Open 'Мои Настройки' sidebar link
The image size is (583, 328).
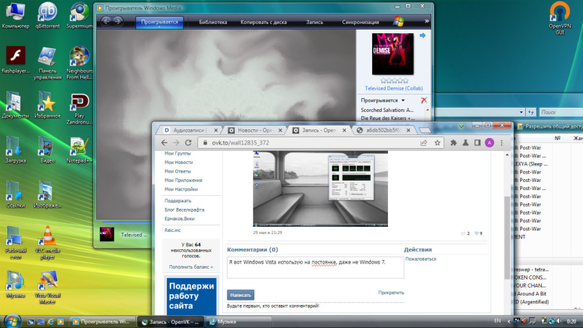point(179,189)
